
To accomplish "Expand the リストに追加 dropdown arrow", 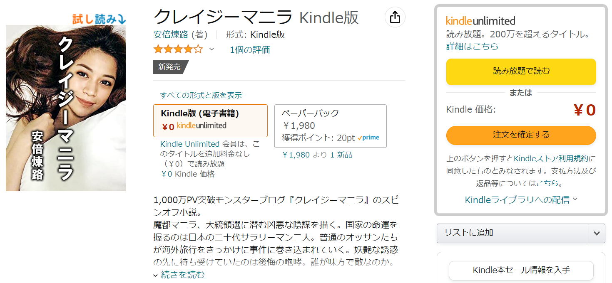I will (597, 233).
